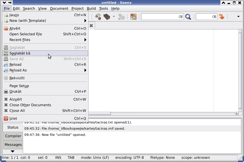Clear the search field text

(181, 16)
